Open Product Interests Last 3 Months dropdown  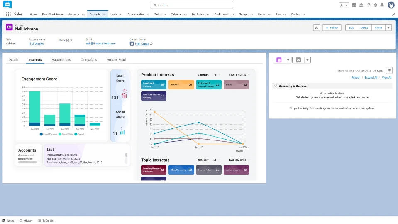tap(239, 75)
